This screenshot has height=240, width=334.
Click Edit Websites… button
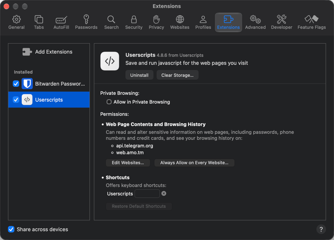128,163
